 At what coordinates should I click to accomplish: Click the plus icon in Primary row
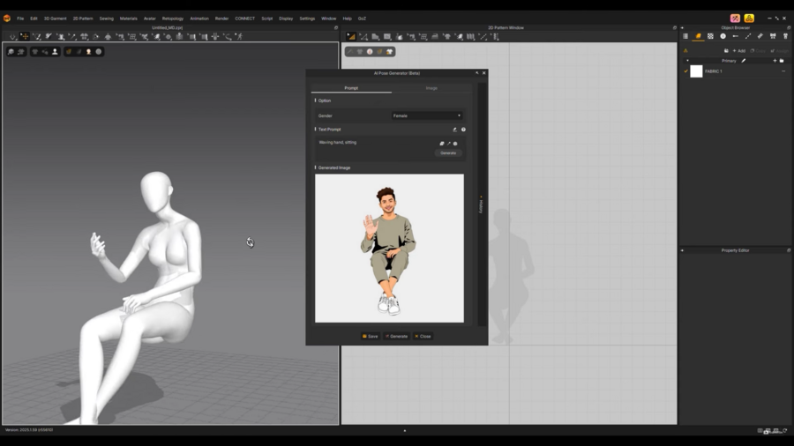click(x=775, y=61)
